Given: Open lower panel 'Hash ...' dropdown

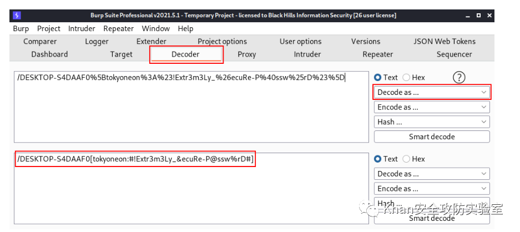Looking at the screenshot, I should [x=432, y=203].
